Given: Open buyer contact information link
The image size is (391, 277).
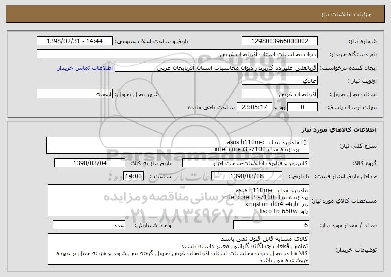Looking at the screenshot, I should [85, 68].
